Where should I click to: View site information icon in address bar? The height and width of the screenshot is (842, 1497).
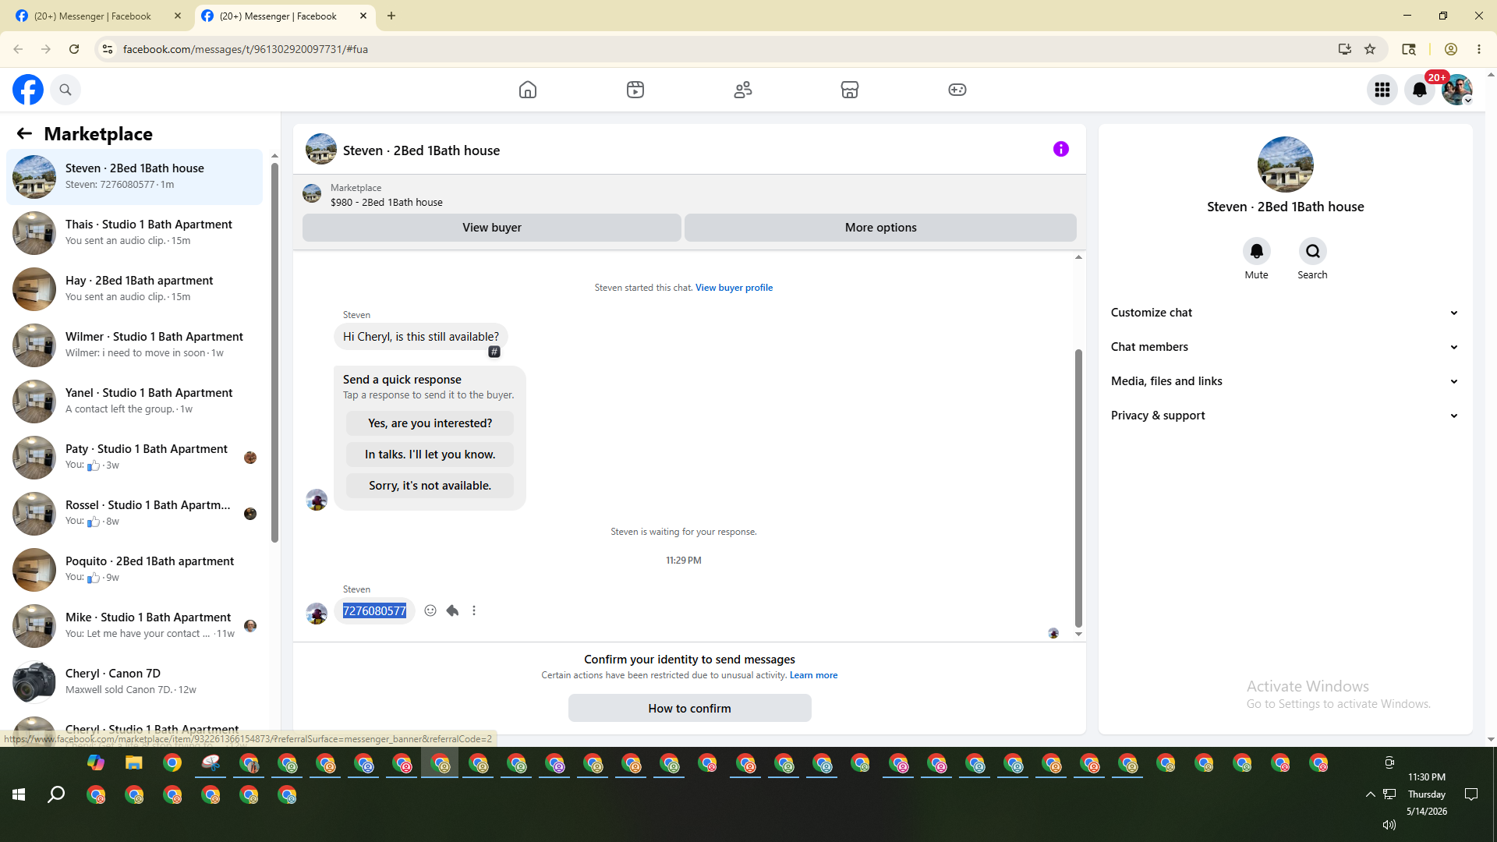point(108,49)
